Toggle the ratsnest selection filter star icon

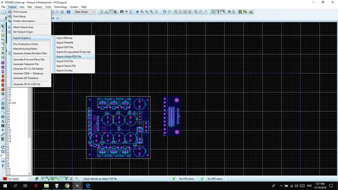point(71,179)
